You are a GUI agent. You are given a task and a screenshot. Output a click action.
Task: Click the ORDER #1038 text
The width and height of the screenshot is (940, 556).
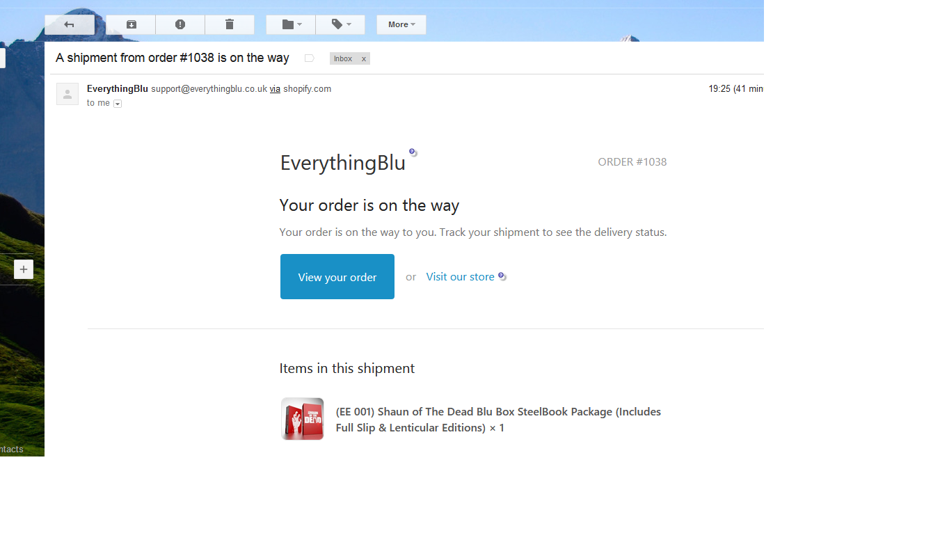click(x=632, y=162)
